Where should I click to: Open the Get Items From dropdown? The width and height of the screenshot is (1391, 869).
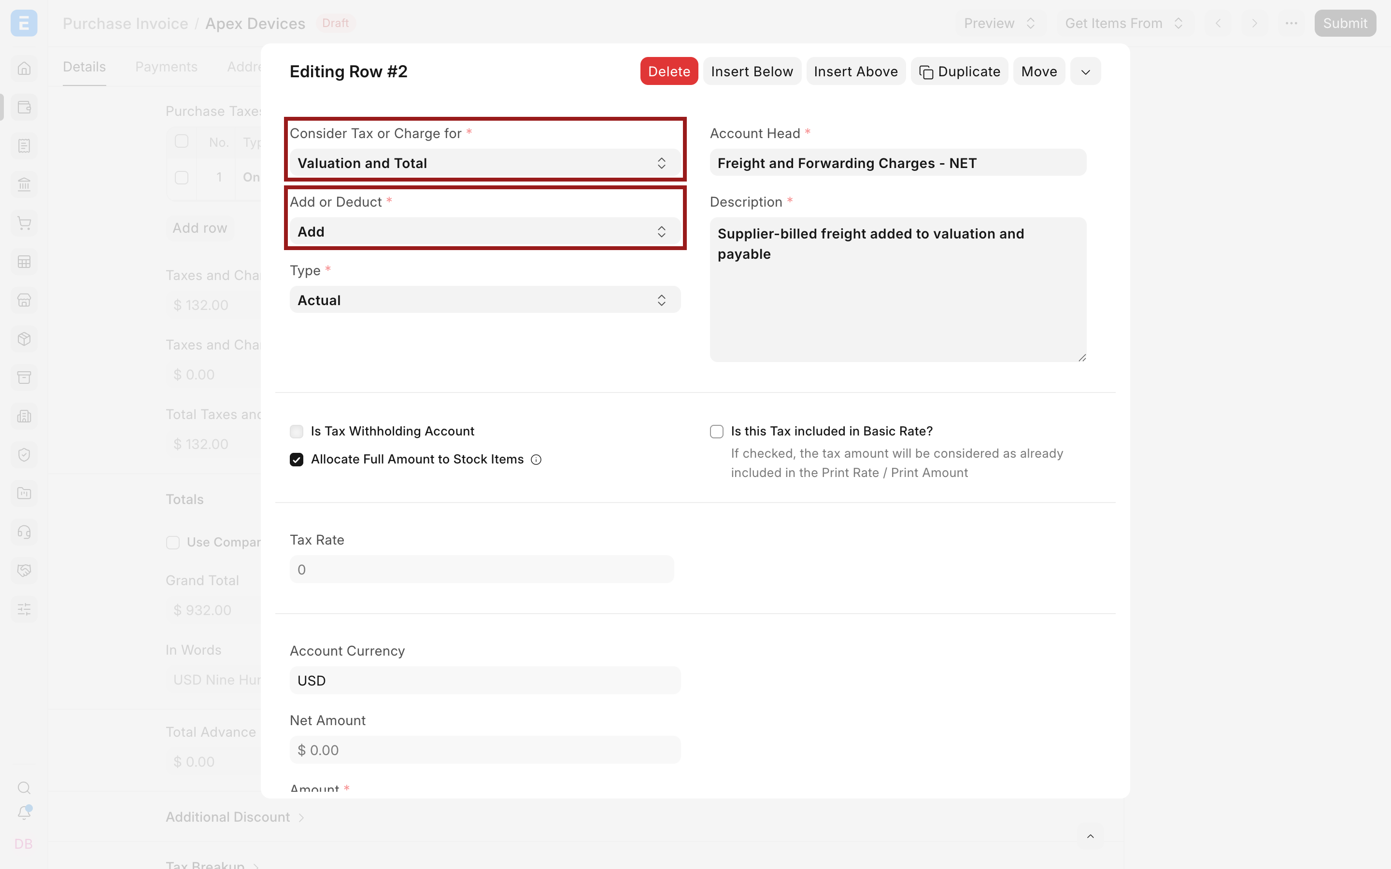1125,23
